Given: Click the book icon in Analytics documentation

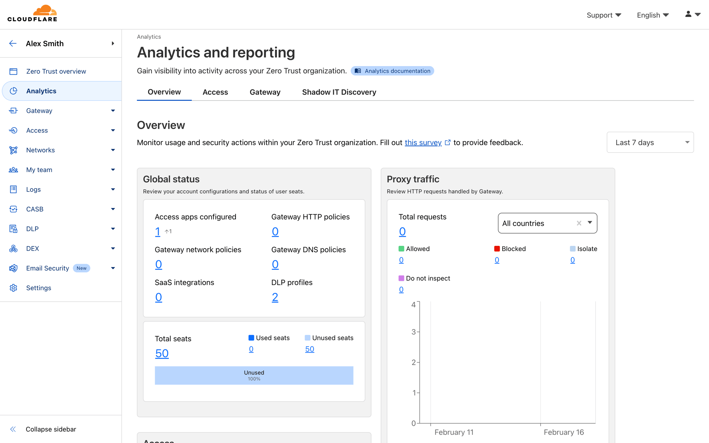Looking at the screenshot, I should point(358,71).
